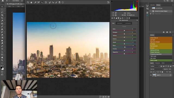The height and width of the screenshot is (98, 174).
Task: Select the Camera Raw Transform tool
Action: pos(46,2)
